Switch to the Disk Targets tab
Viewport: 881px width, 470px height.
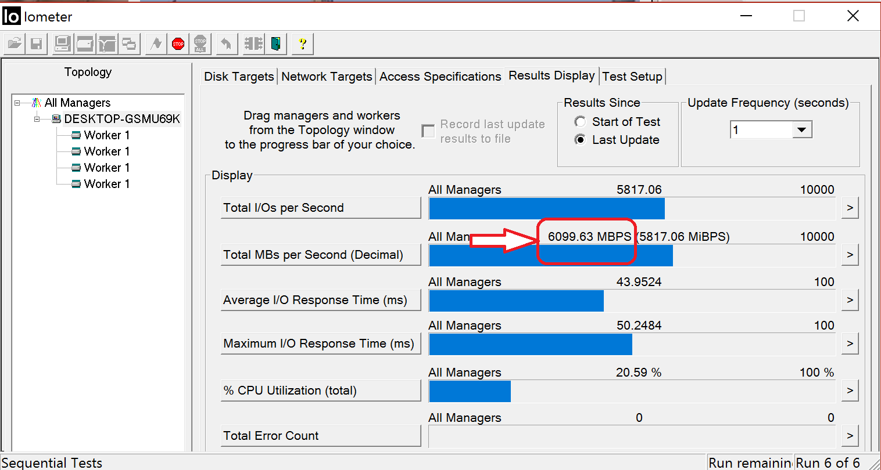239,77
